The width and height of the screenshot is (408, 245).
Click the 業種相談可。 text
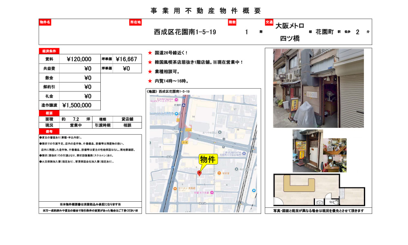point(167,71)
